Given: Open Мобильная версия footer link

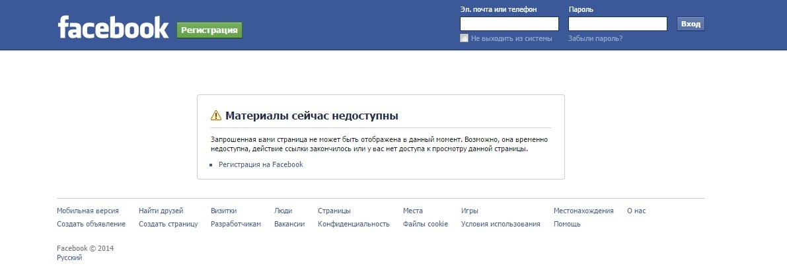Looking at the screenshot, I should [x=88, y=211].
